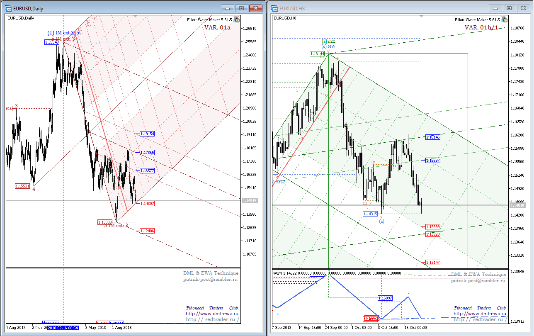
Task: Open the dml-ewa.ru link in Daily chart
Action: click(x=212, y=314)
